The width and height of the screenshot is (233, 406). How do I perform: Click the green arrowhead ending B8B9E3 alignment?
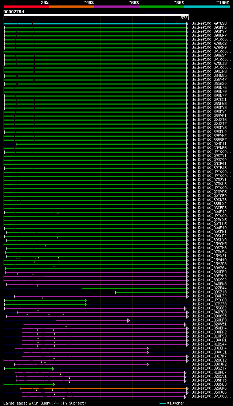pos(54,385)
